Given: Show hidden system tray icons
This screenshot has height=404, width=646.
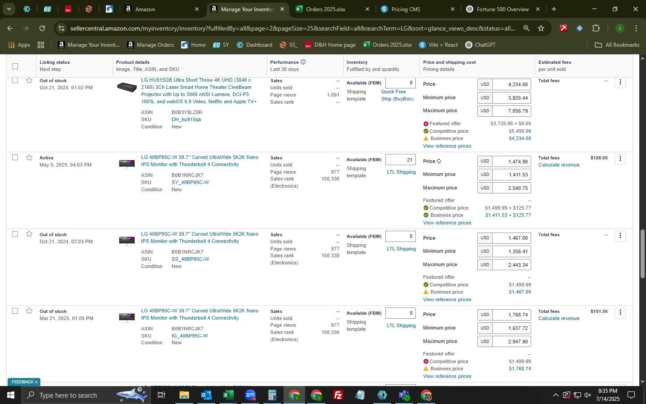Looking at the screenshot, I should (x=555, y=395).
